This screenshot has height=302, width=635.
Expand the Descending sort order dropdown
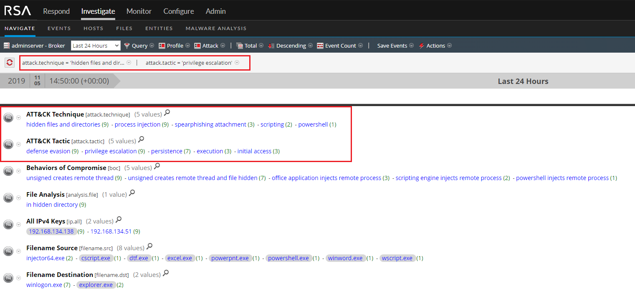click(x=290, y=46)
